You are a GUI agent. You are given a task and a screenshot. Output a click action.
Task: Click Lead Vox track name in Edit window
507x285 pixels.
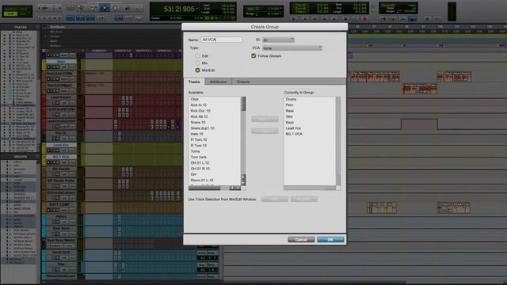61,145
